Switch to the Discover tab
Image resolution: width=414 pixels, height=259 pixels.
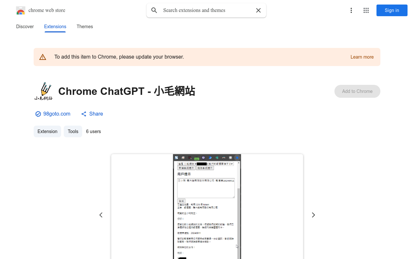click(25, 27)
